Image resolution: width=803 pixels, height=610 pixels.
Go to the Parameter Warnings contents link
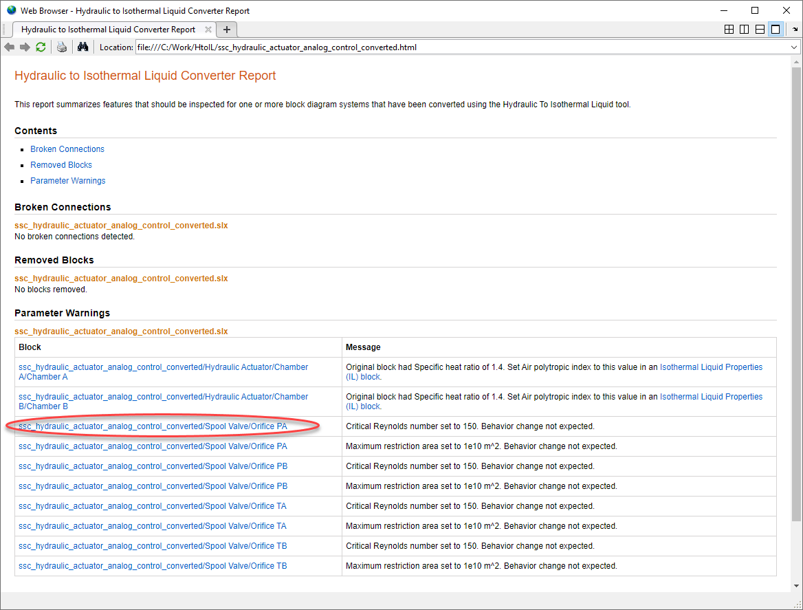coord(68,181)
